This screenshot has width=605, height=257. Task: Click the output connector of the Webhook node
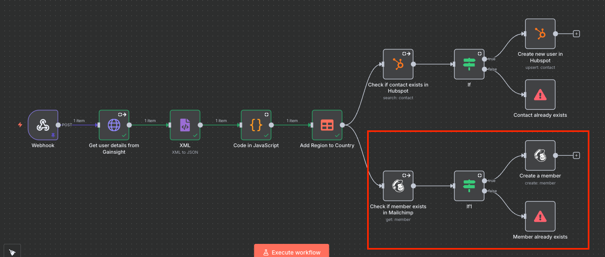coord(58,125)
